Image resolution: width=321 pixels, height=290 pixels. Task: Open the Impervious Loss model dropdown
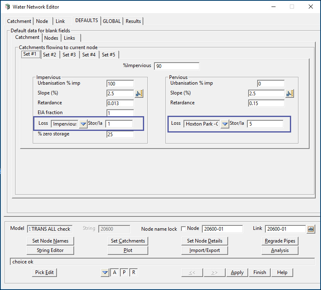(x=83, y=124)
